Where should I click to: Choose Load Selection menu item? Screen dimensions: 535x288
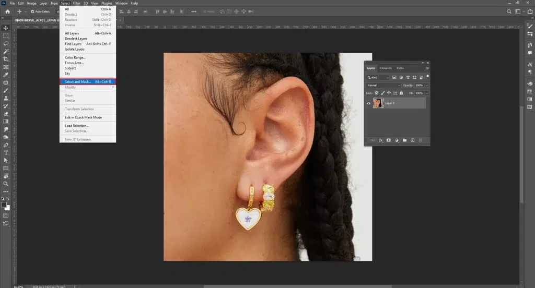pyautogui.click(x=77, y=126)
